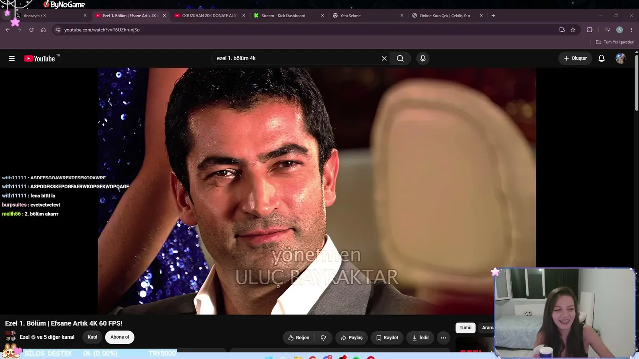Switch to OGUZKHAN 20K DONATE tab

pos(210,16)
